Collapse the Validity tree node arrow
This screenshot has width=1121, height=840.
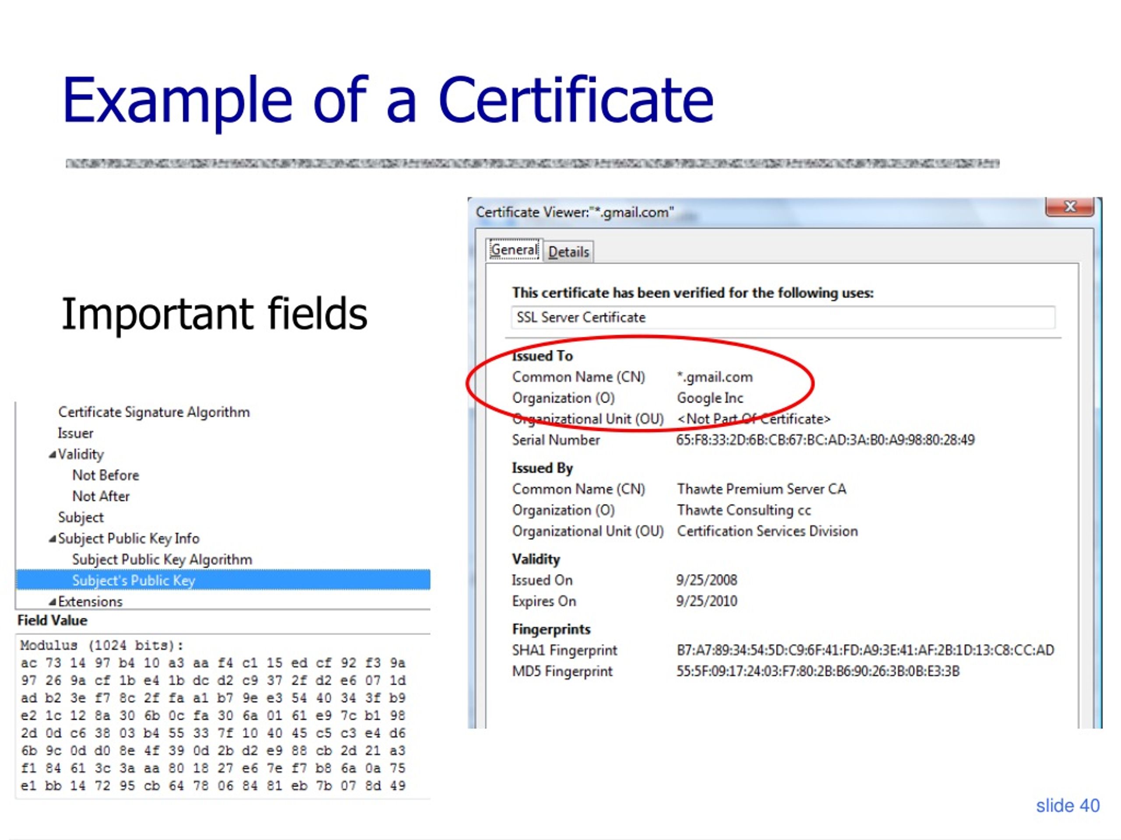coord(52,455)
